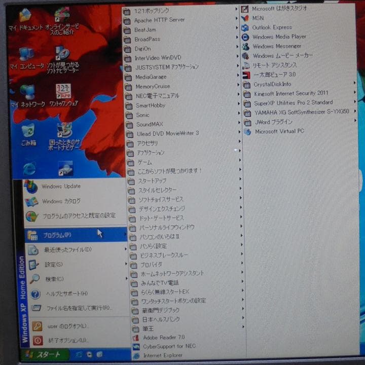The height and width of the screenshot is (365, 365).
Task: Launch Microsoft はがきスタジオ icon
Action: coord(245,9)
